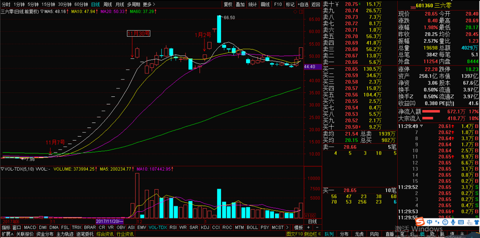Click the 返回 back button

(x=316, y=4)
